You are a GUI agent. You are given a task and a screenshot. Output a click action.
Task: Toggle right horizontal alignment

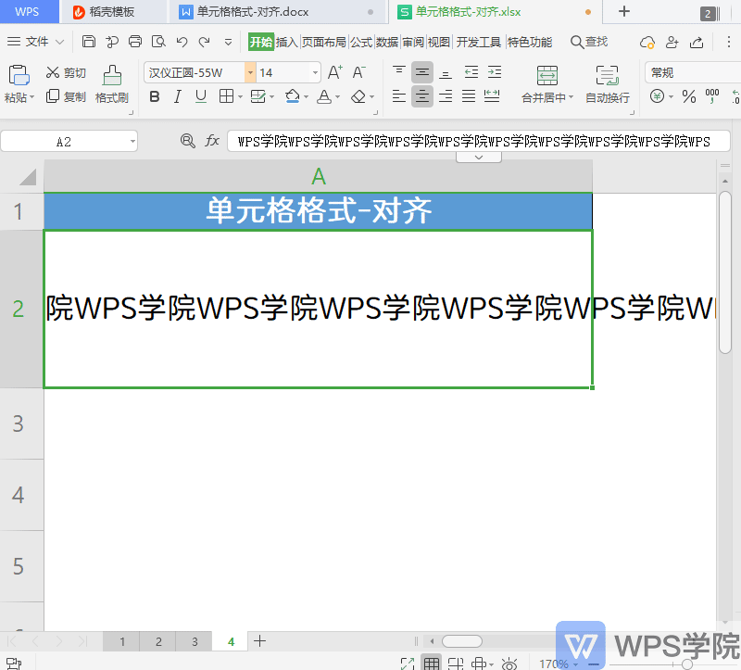coord(446,96)
